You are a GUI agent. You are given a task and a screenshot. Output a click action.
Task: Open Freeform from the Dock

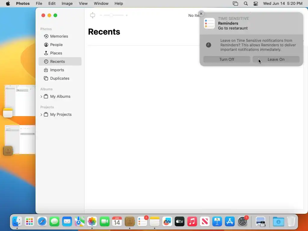[167, 222]
